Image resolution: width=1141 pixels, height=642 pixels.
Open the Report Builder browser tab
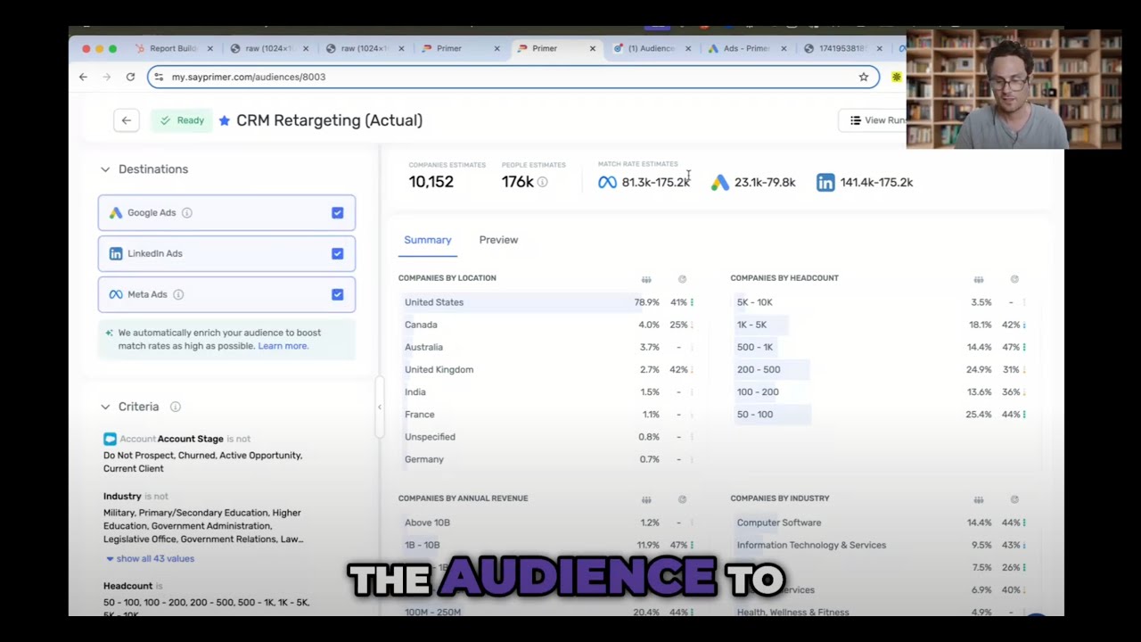point(173,48)
